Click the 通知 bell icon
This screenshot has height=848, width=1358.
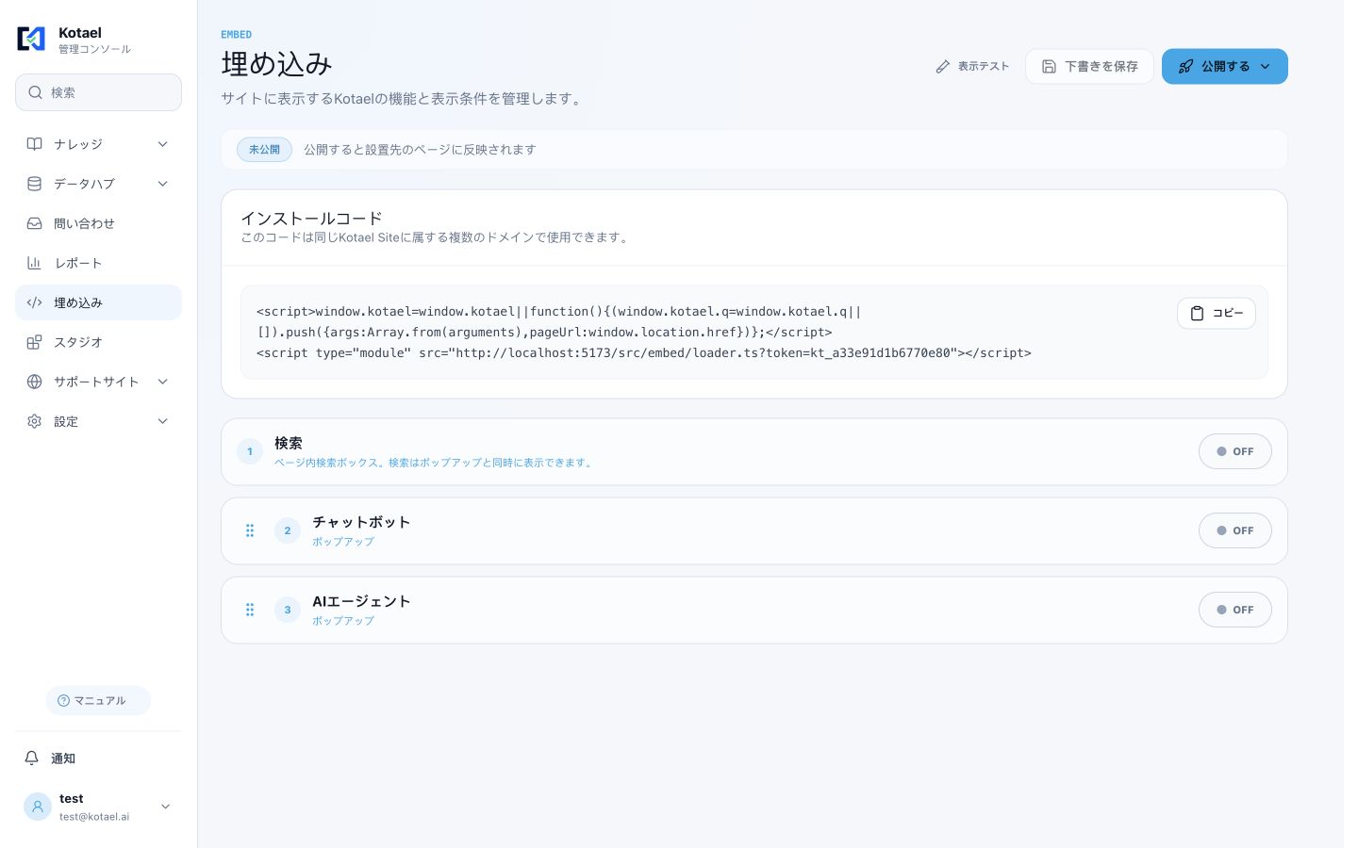pyautogui.click(x=31, y=758)
